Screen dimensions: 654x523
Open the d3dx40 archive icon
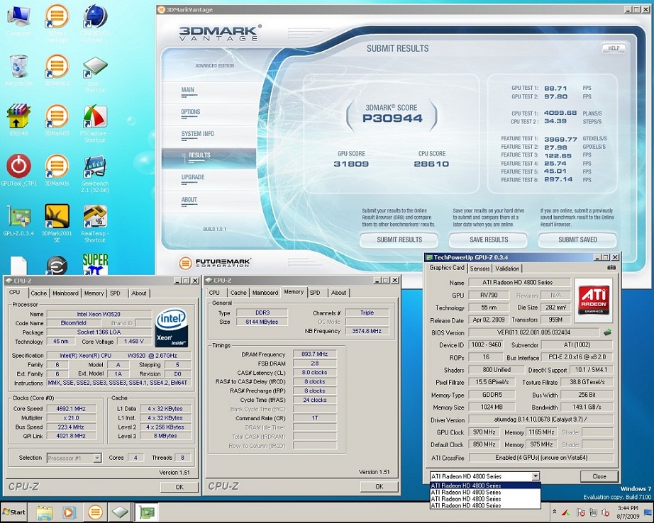[18, 120]
